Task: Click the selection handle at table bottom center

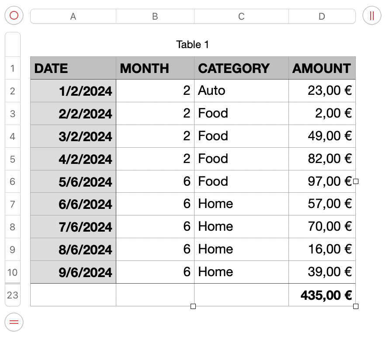Action: pyautogui.click(x=193, y=306)
